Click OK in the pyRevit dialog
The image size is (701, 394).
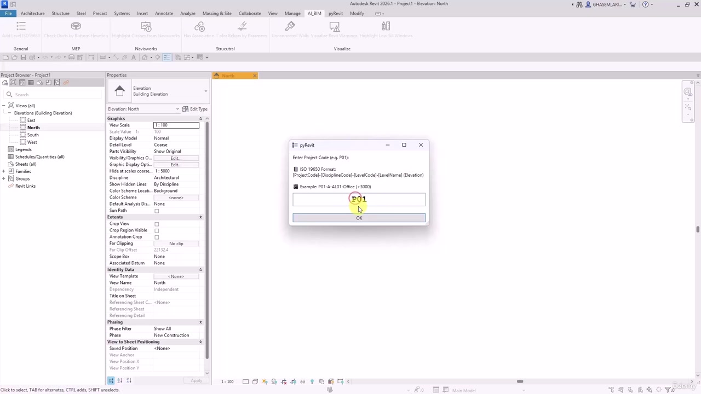(359, 218)
